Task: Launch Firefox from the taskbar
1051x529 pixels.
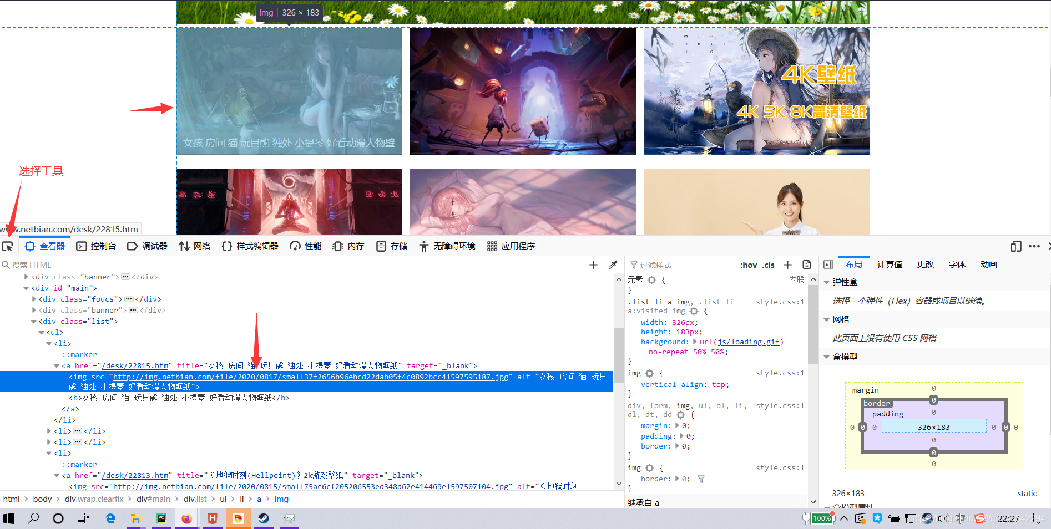Action: [186, 519]
